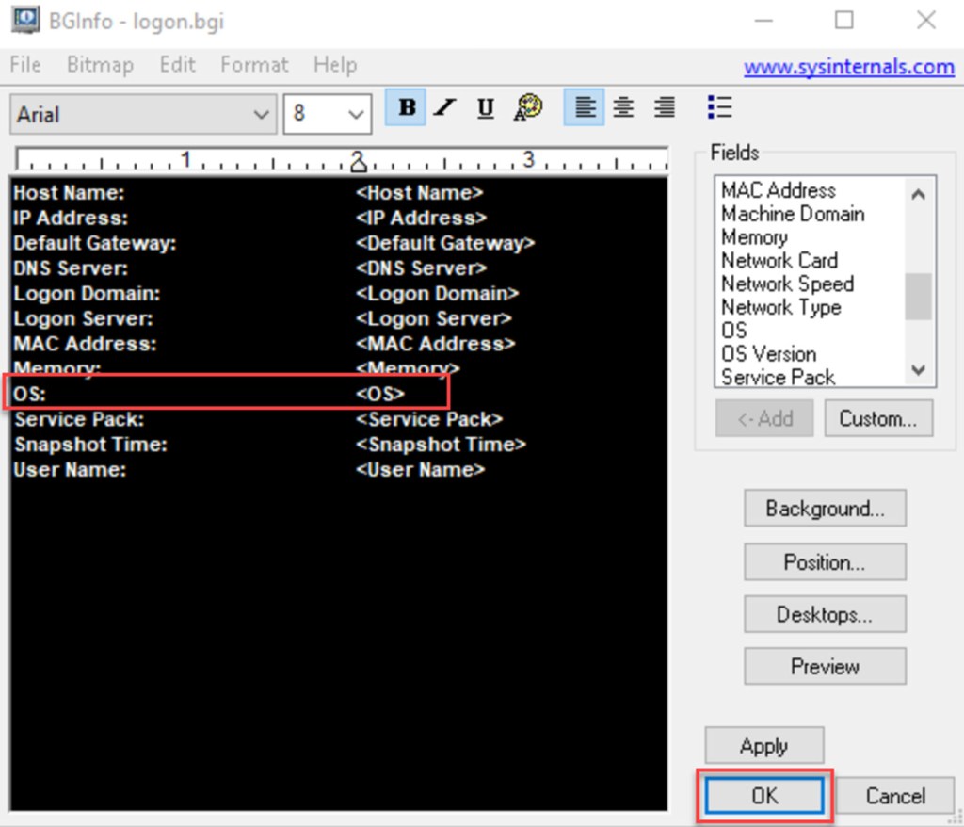
Task: Align text to the right
Action: 664,107
